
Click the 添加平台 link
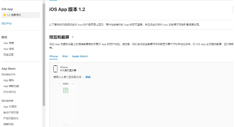pyautogui.click(x=6, y=23)
